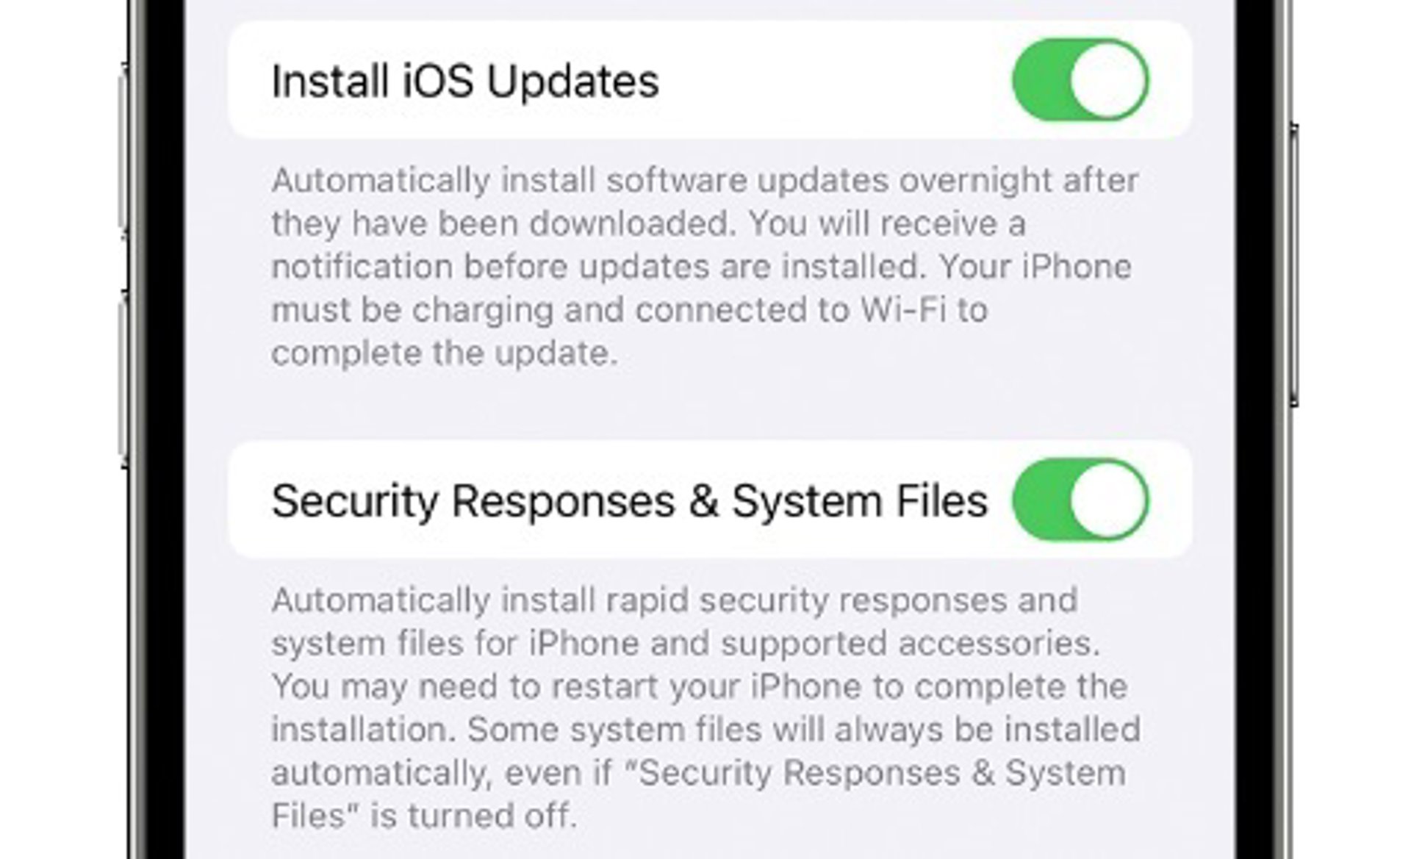This screenshot has width=1411, height=859.
Task: Click the lower volume button on left edge
Action: [123, 378]
